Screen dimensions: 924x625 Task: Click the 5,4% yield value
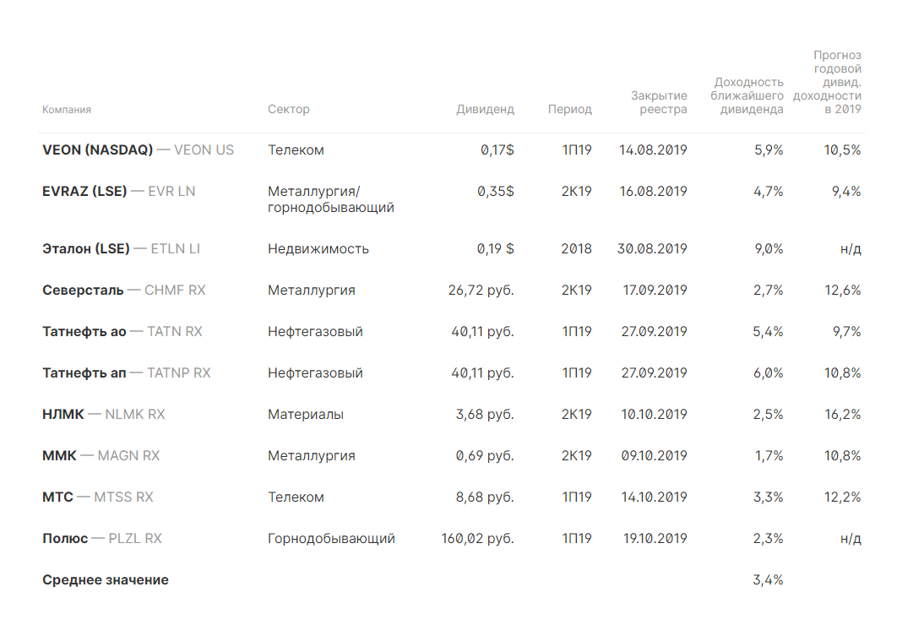[x=768, y=331]
